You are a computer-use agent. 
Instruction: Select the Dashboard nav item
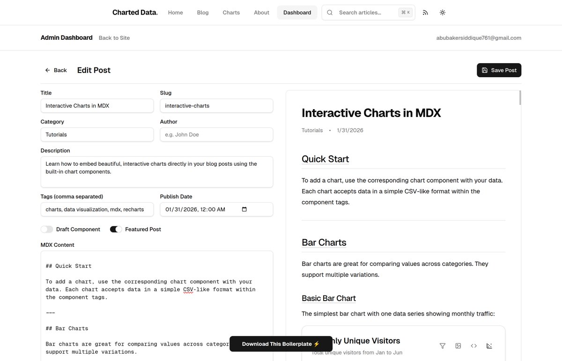click(x=297, y=13)
